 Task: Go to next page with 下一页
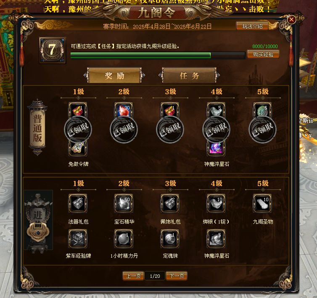pos(177,276)
